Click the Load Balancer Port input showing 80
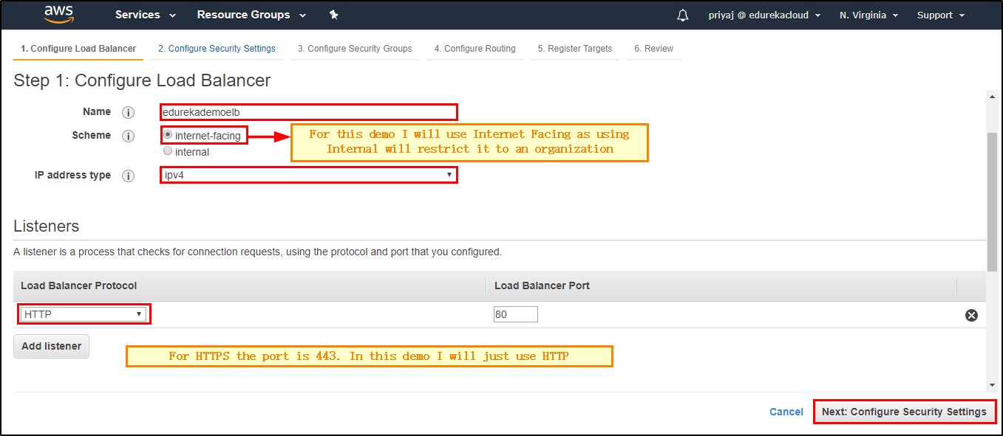This screenshot has height=436, width=1003. pyautogui.click(x=515, y=314)
